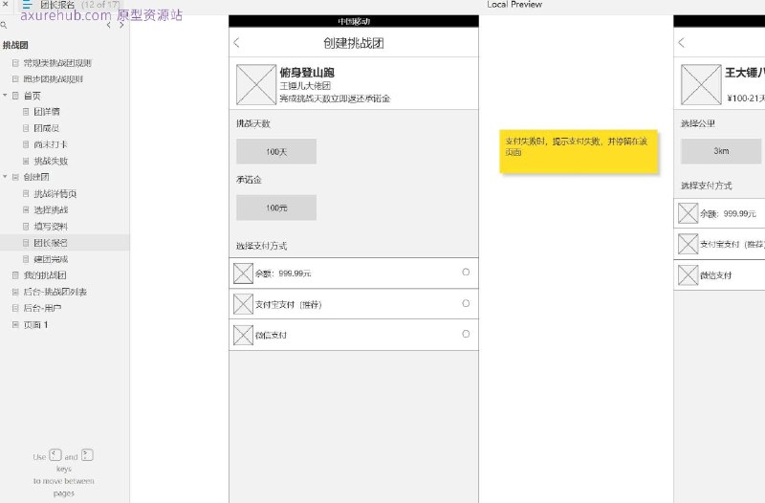765x503 pixels.
Task: Tap back arrow on 创建挑战团 screen
Action: pyautogui.click(x=237, y=43)
